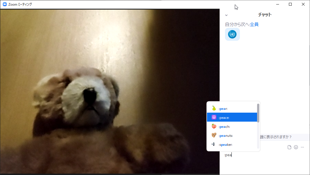Click the emoji suggestion list scrollbar

point(258,113)
